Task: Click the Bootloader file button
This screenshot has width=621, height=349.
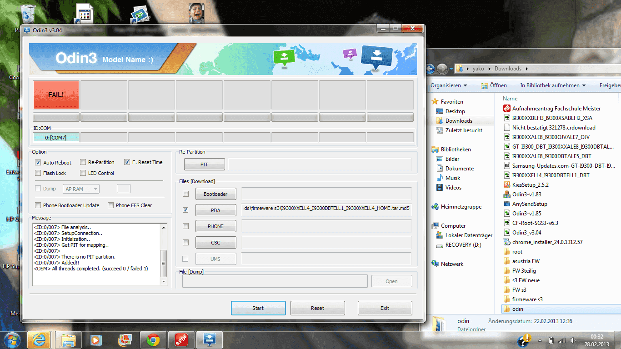Action: [216, 194]
